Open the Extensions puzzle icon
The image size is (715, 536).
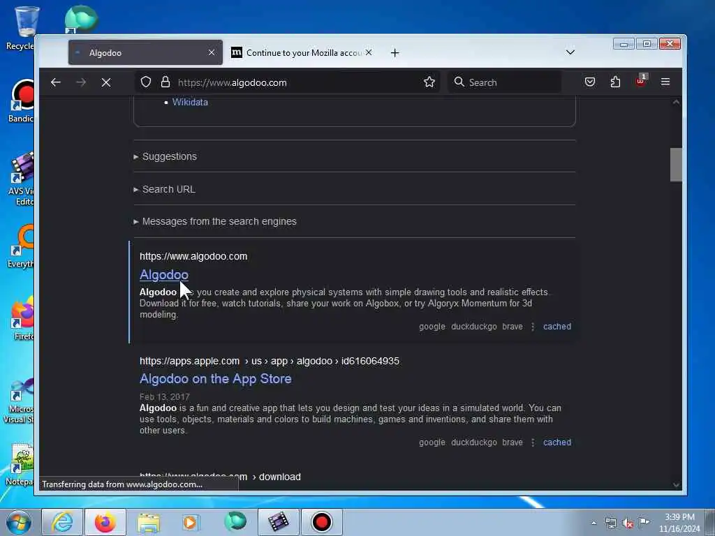(x=615, y=82)
